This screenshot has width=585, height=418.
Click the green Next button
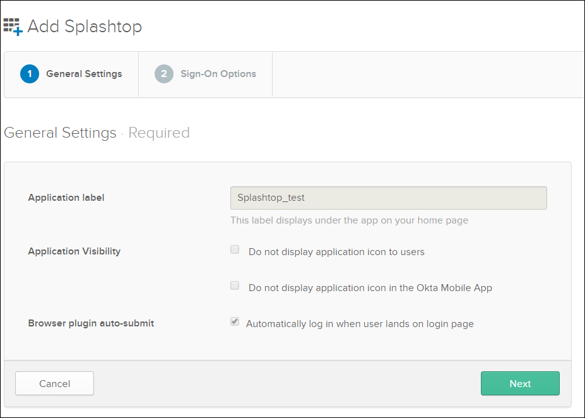point(520,383)
